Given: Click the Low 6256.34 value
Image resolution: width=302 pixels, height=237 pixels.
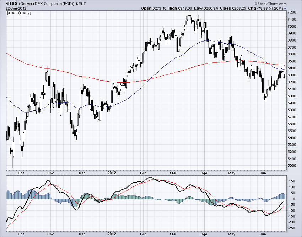Looking at the screenshot, I should pos(206,8).
